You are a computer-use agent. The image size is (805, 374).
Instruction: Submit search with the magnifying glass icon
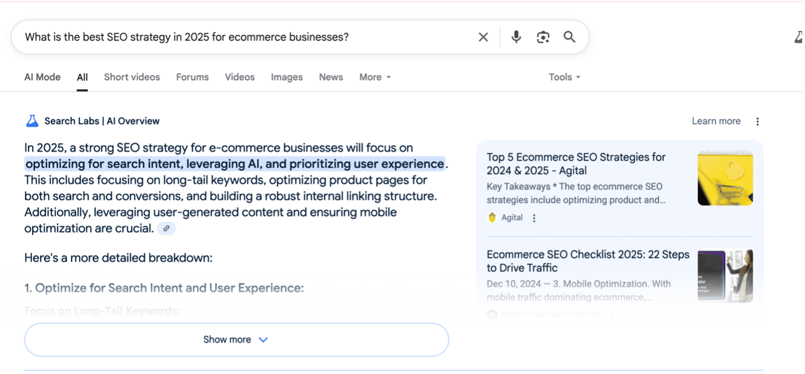(x=569, y=37)
